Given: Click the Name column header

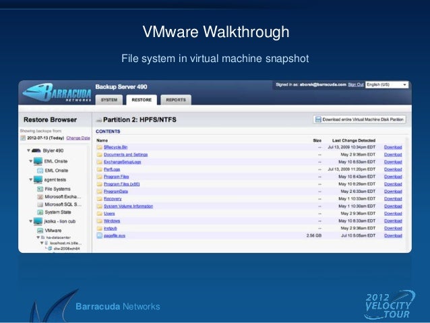Looking at the screenshot, I should tap(102, 140).
